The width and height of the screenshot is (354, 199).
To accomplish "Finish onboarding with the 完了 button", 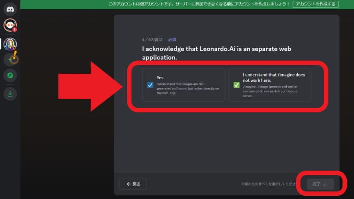I will pos(320,184).
